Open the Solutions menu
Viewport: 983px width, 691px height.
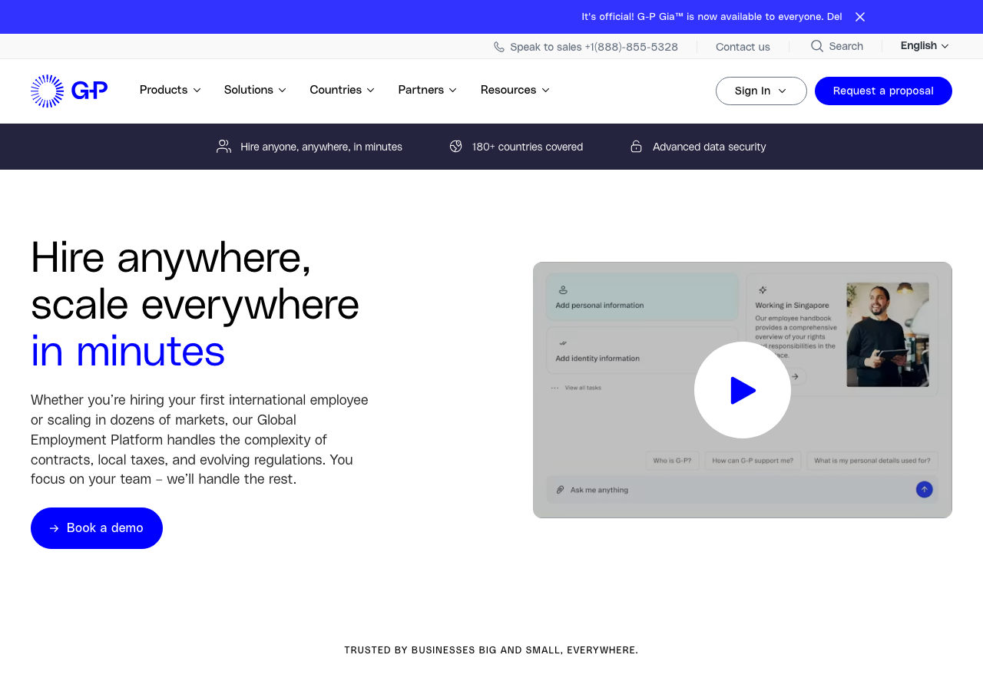(255, 90)
